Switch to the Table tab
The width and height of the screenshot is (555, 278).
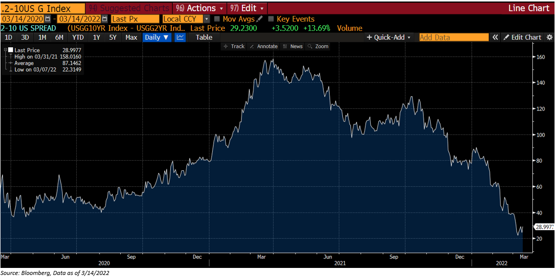[x=204, y=37]
